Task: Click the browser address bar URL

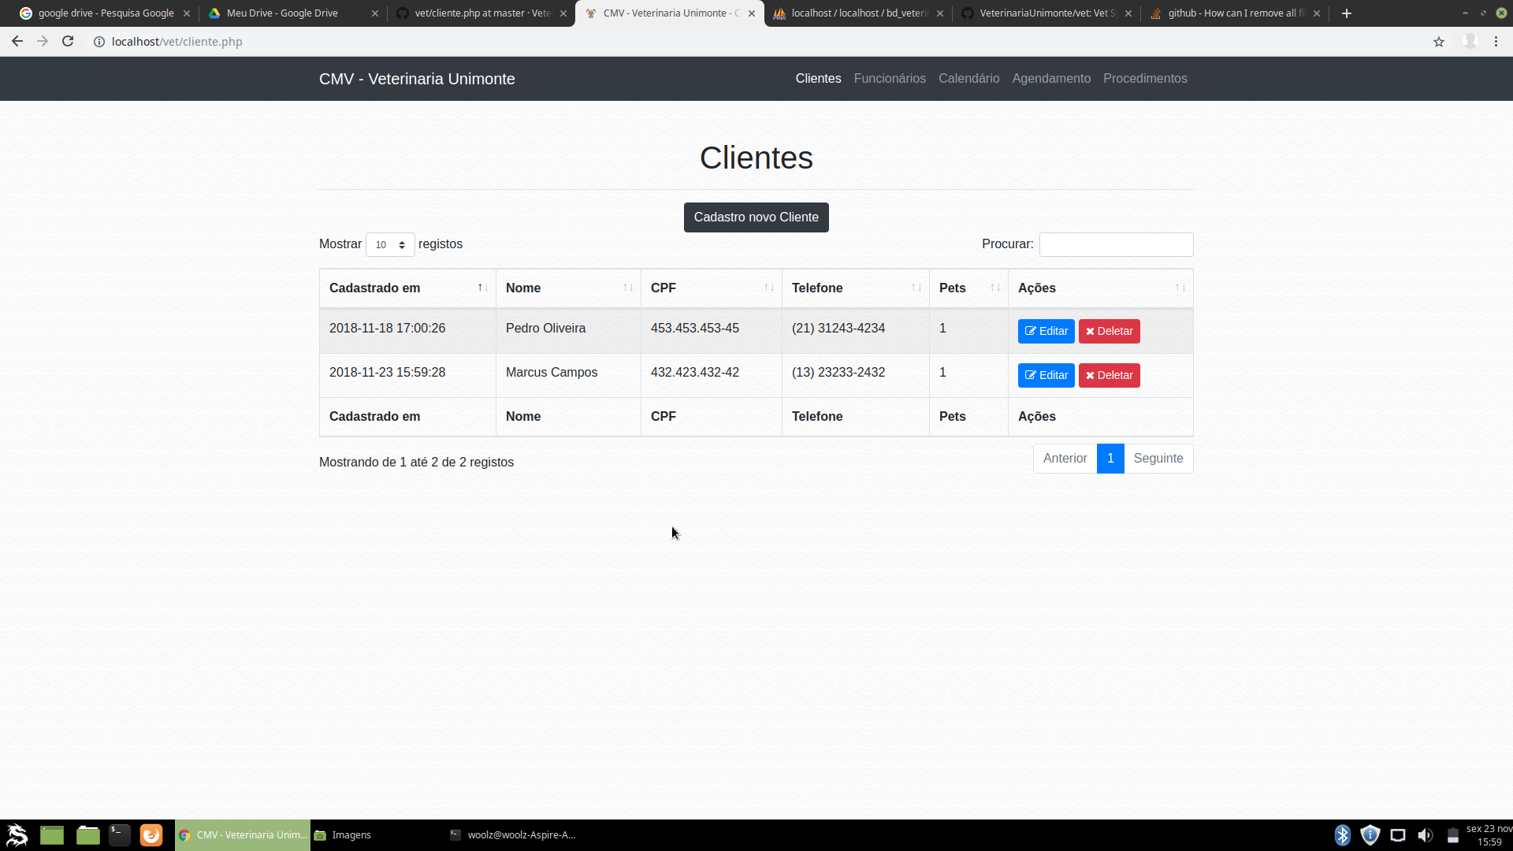Action: 177,42
